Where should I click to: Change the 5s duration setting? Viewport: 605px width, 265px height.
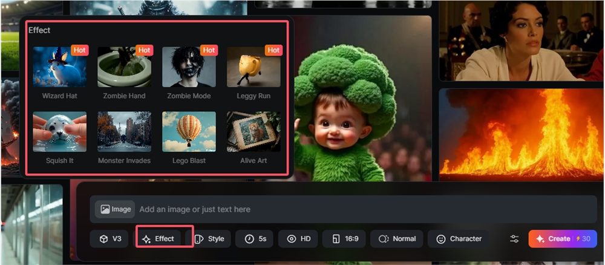[255, 239]
